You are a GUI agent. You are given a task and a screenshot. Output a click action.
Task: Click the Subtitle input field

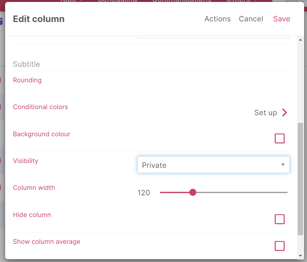tap(151, 64)
